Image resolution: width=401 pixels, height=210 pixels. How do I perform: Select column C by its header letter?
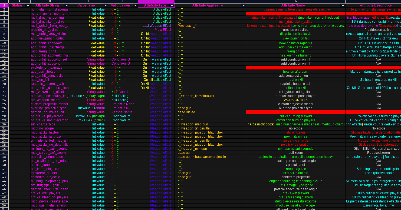coord(89,2)
